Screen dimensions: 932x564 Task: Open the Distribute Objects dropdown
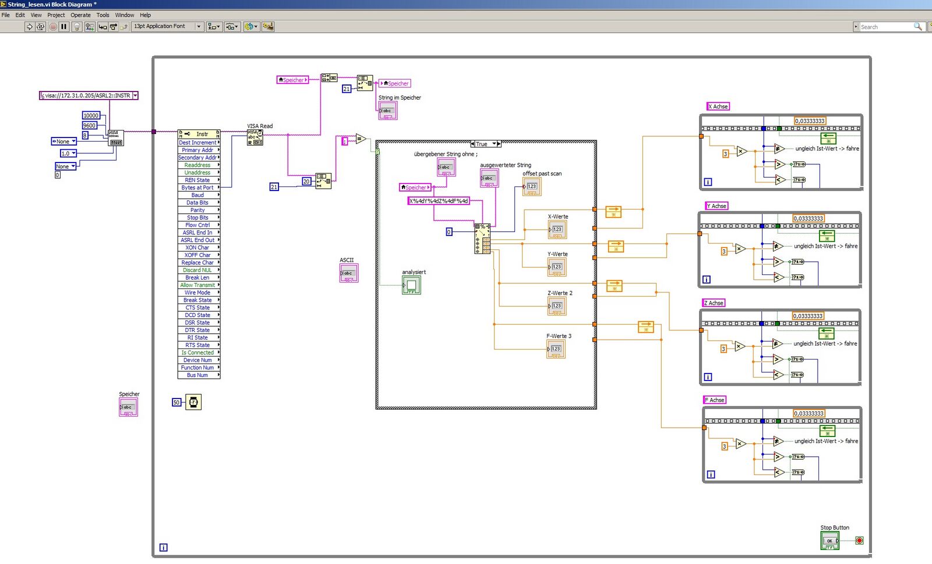coord(232,27)
